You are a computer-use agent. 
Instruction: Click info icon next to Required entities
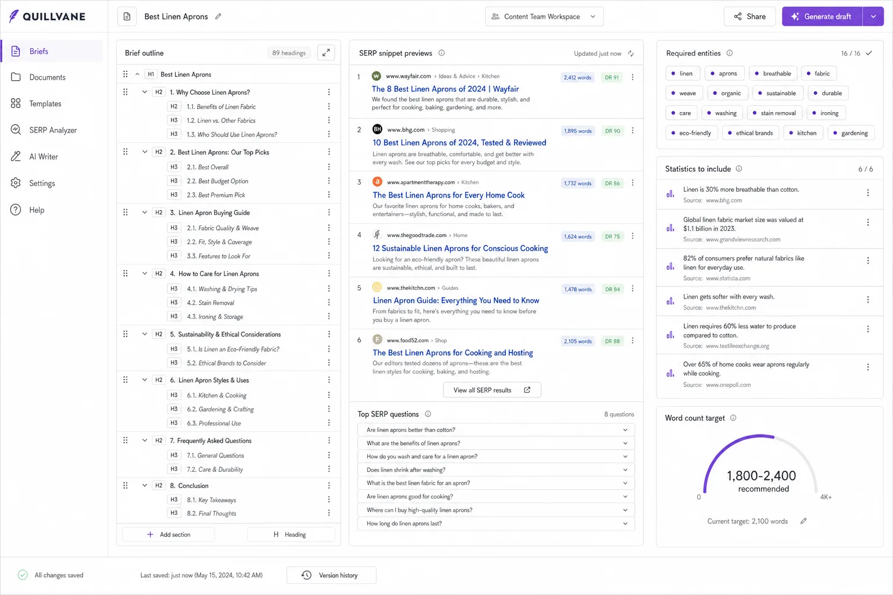click(730, 53)
